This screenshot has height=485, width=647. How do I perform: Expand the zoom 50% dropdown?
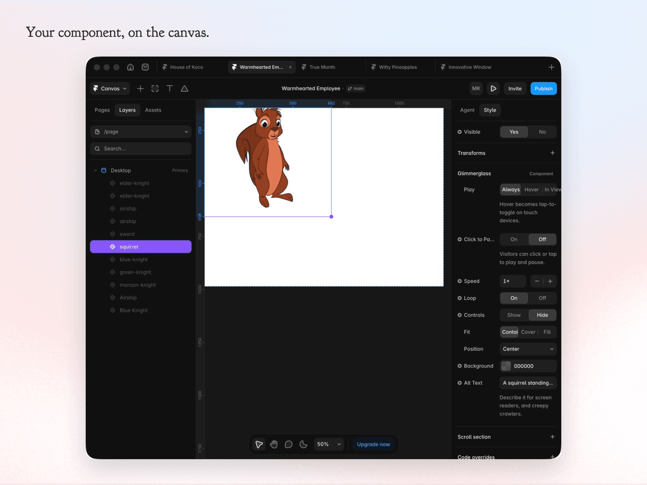click(329, 444)
